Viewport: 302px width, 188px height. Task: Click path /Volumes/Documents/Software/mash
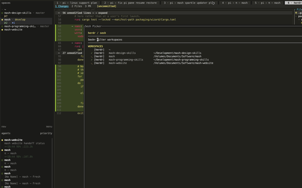pyautogui.click(x=177, y=56)
